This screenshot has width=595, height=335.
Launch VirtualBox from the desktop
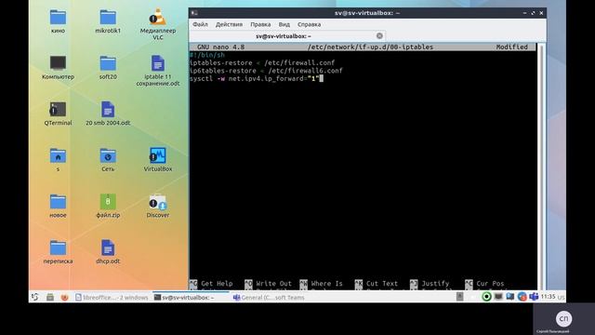(158, 155)
